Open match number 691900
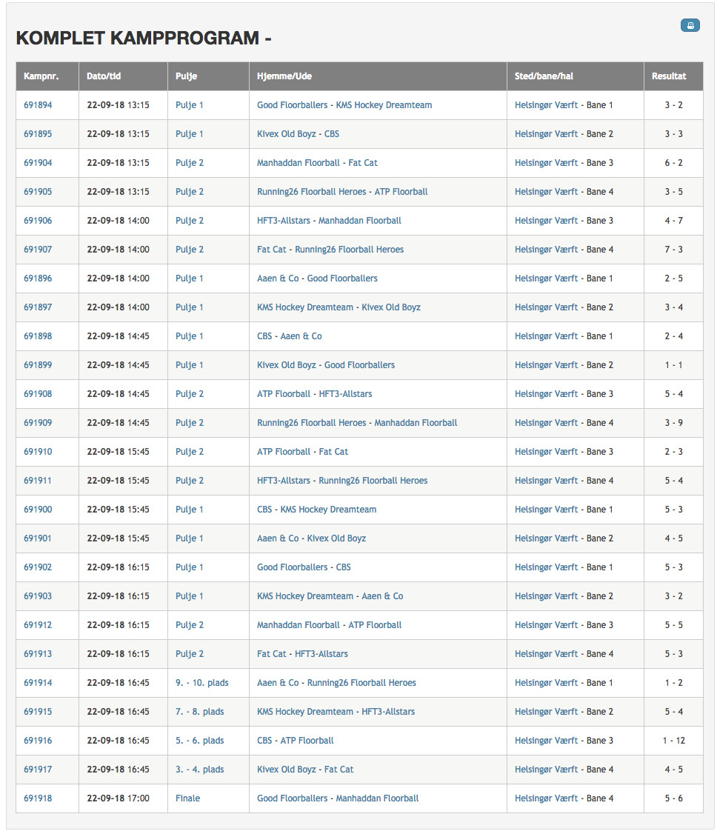Viewport: 720px width, 834px height. pos(38,510)
